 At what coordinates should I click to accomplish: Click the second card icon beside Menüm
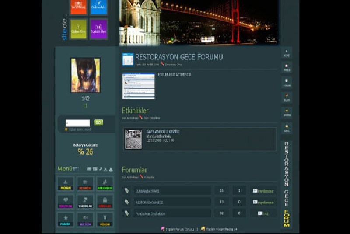coord(95,169)
